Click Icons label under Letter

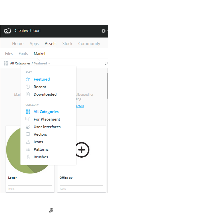point(11,189)
